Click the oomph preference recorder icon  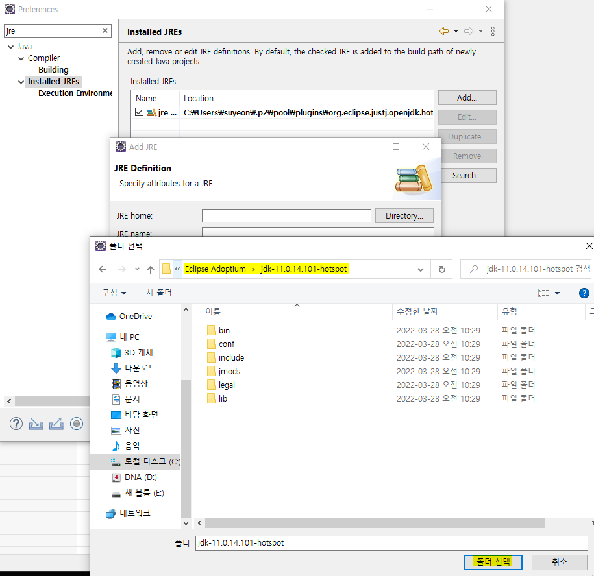point(77,424)
